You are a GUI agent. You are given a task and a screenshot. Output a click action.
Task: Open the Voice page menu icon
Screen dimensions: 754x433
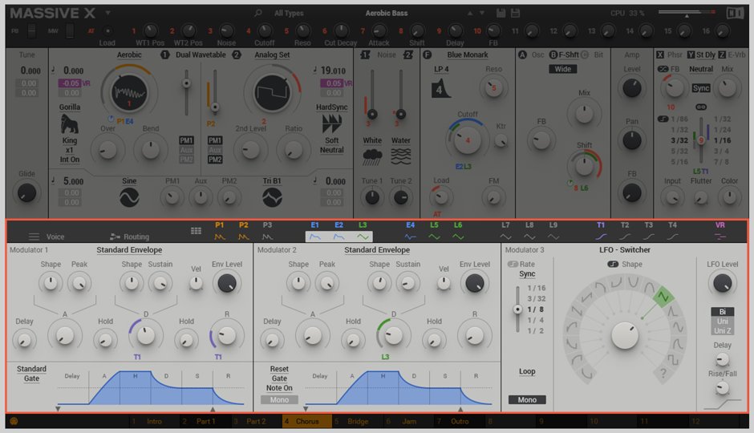[x=34, y=237]
